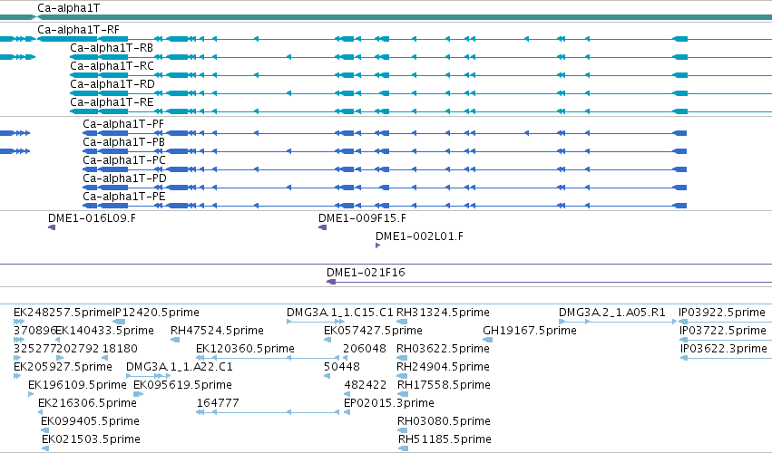The width and height of the screenshot is (772, 453).
Task: Select the Ca-alpha1T gene label
Action: (x=68, y=8)
